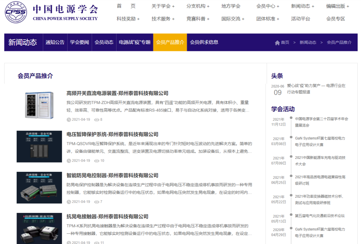This screenshot has height=244, width=361.
Task: Click the 2020-06 09 headline date
Action: pos(278,90)
